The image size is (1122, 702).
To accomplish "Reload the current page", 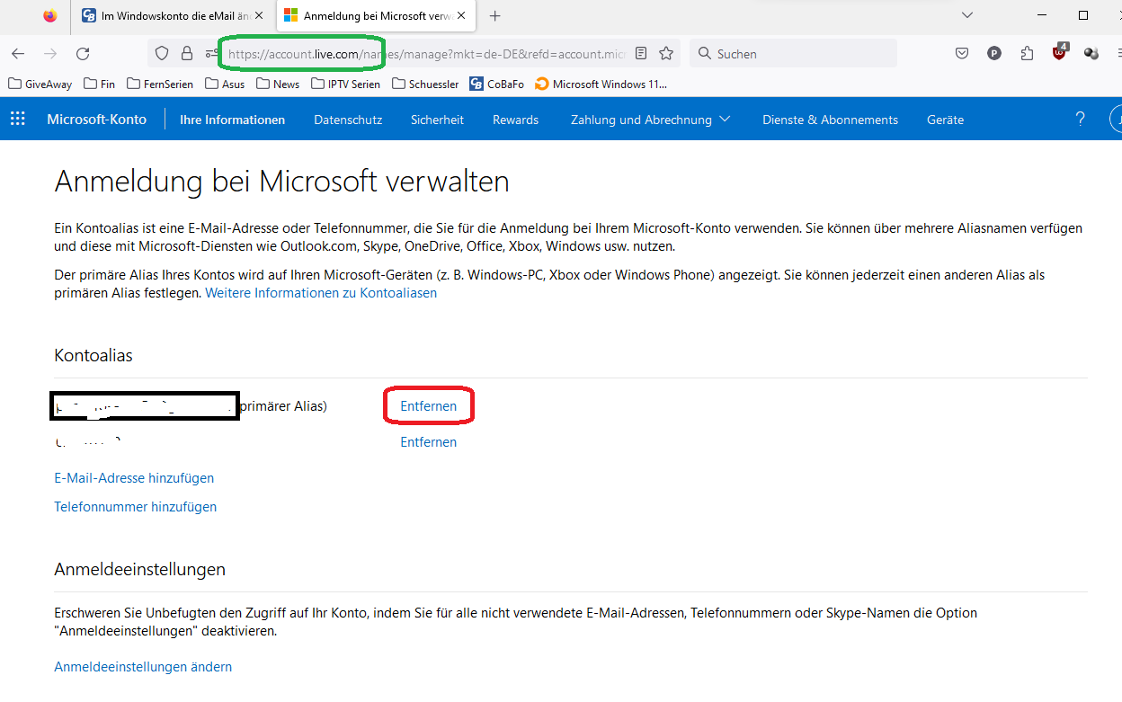I will pos(83,54).
